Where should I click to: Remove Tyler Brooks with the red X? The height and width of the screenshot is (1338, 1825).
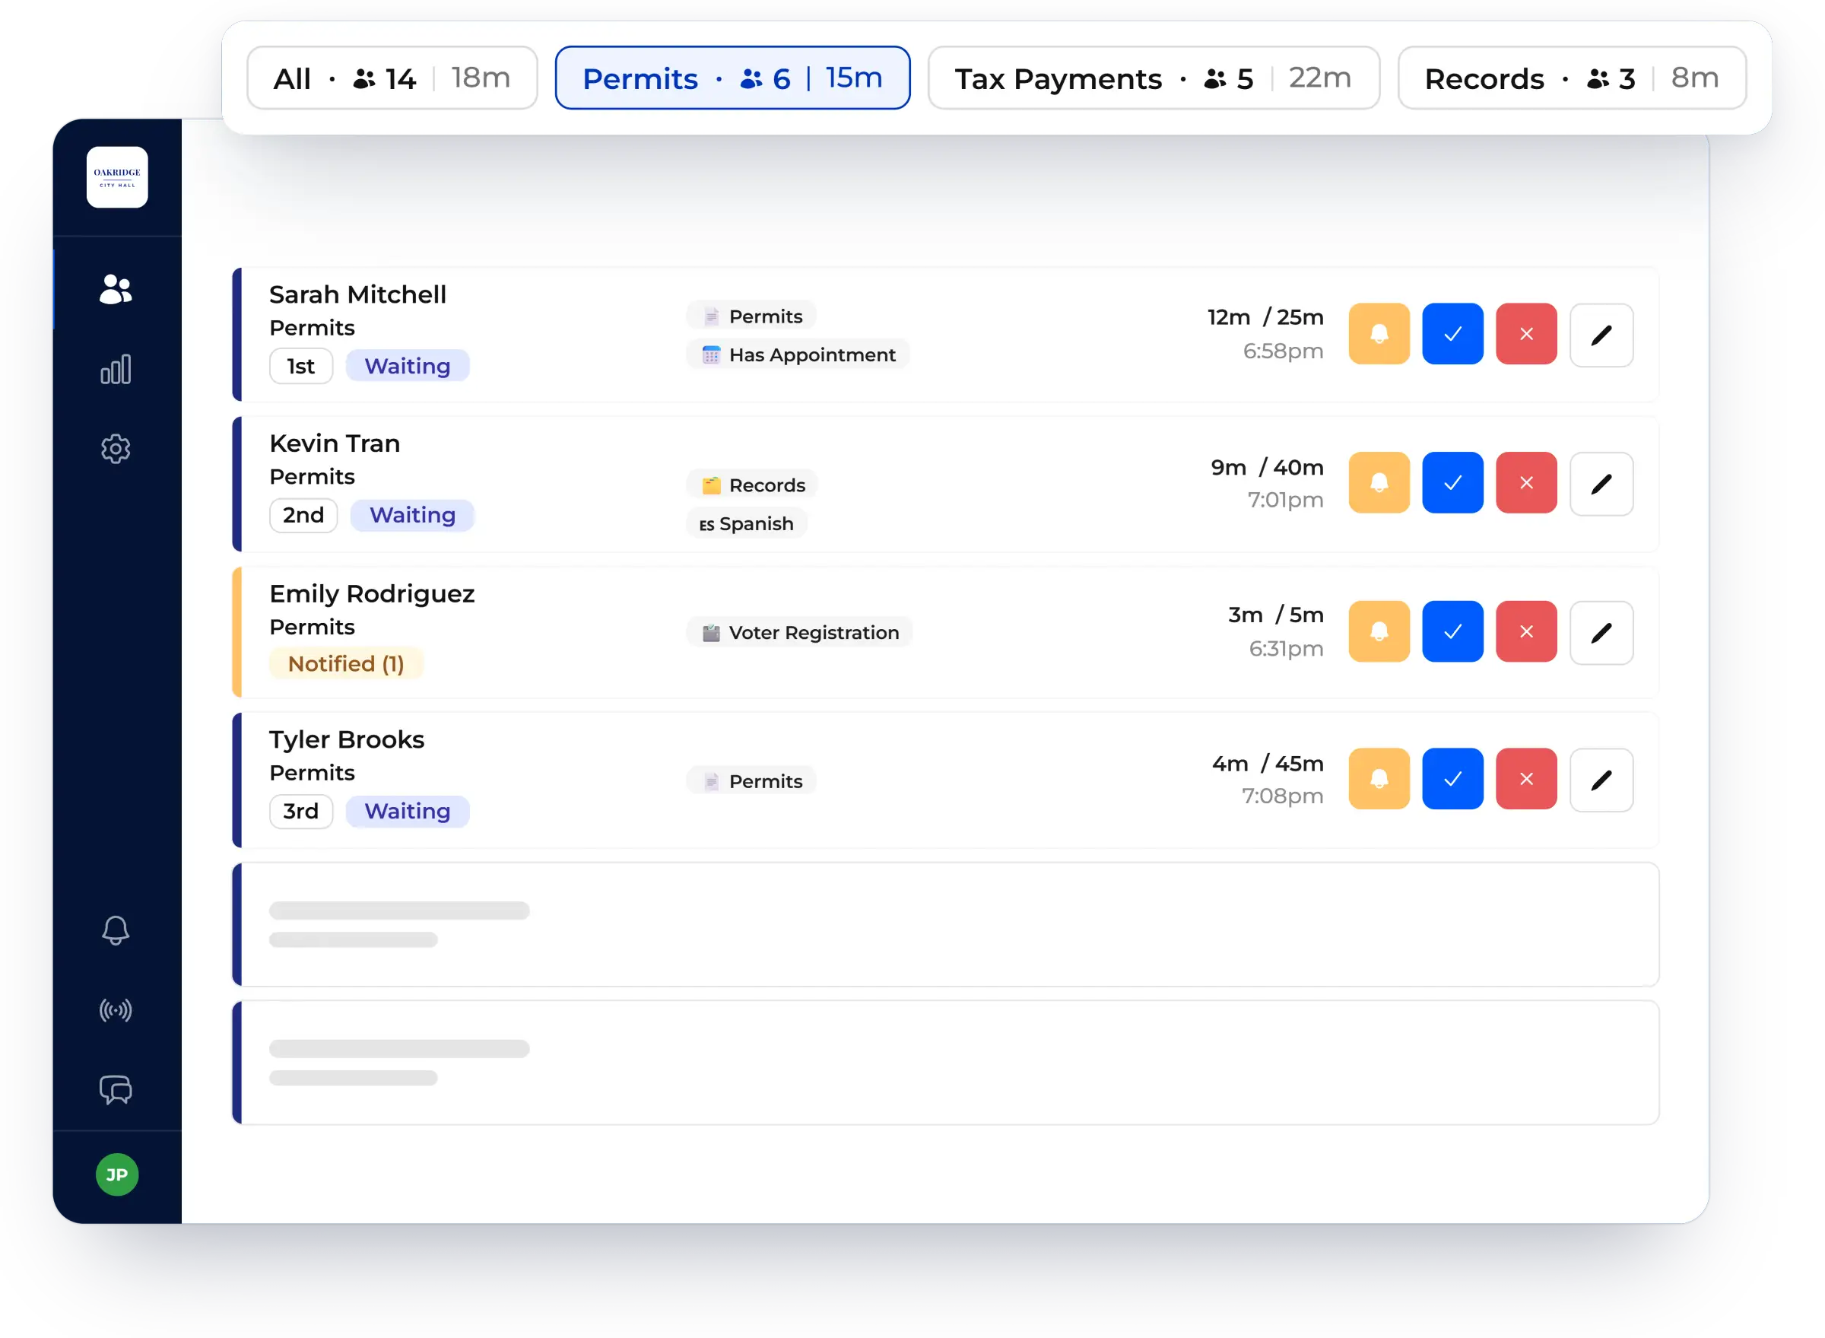click(x=1526, y=779)
